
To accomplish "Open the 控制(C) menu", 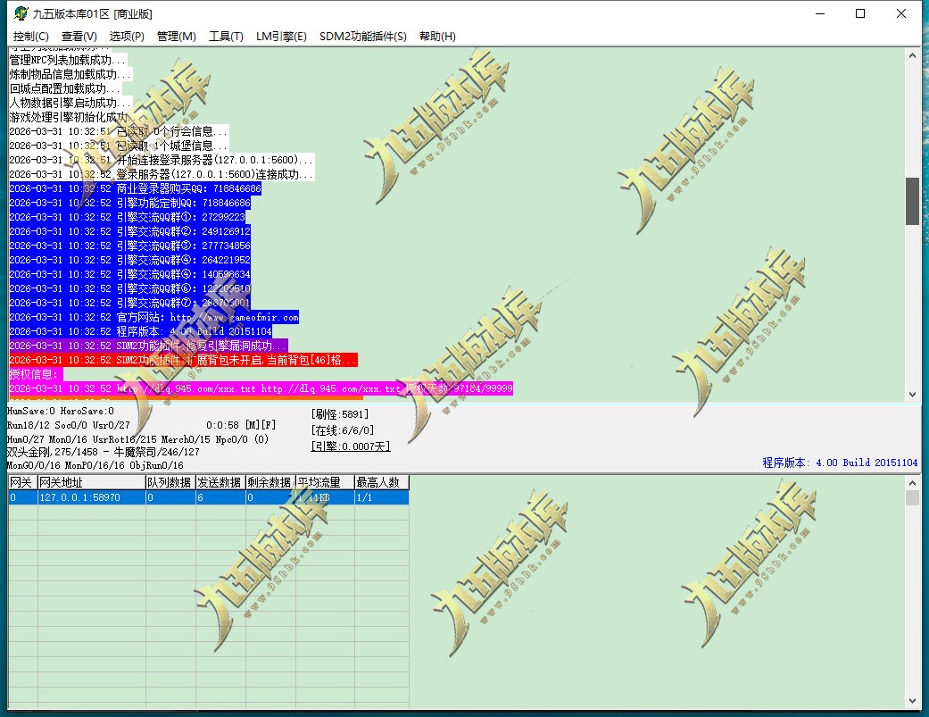I will [x=31, y=36].
